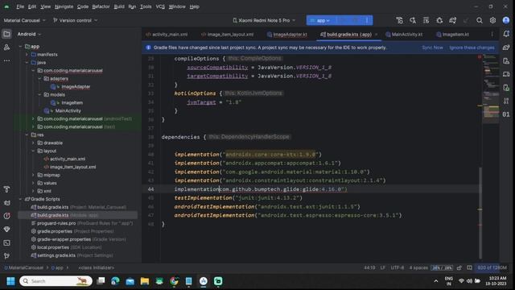
Task: Open the Problems tool window
Action: tap(6, 216)
